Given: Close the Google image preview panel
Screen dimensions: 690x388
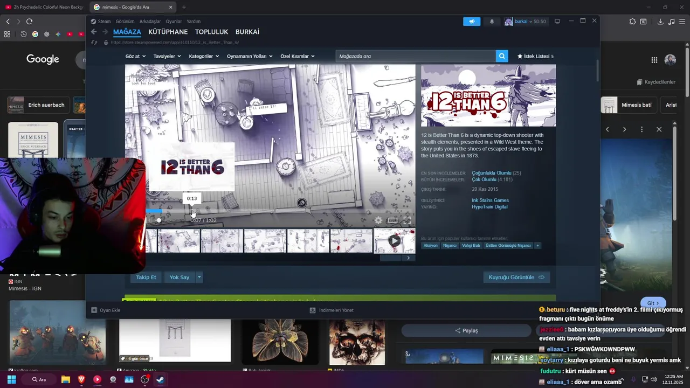Looking at the screenshot, I should 659,129.
